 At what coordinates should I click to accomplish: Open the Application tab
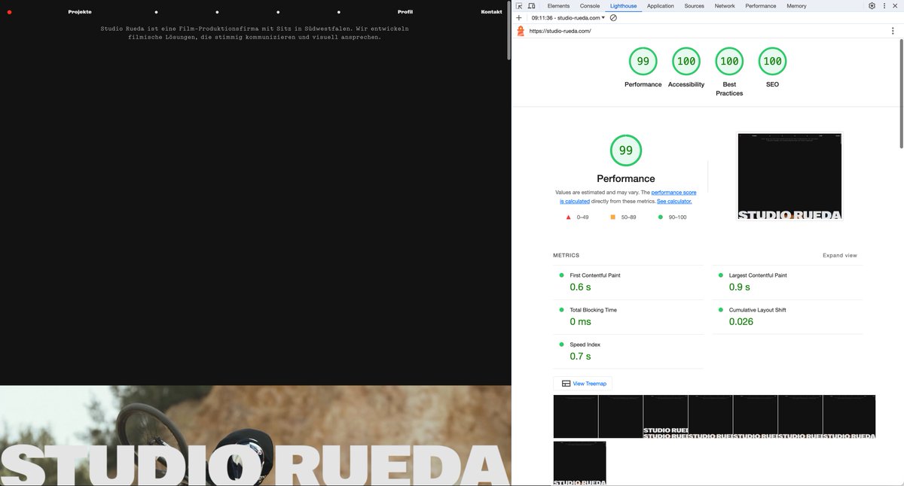(x=661, y=6)
